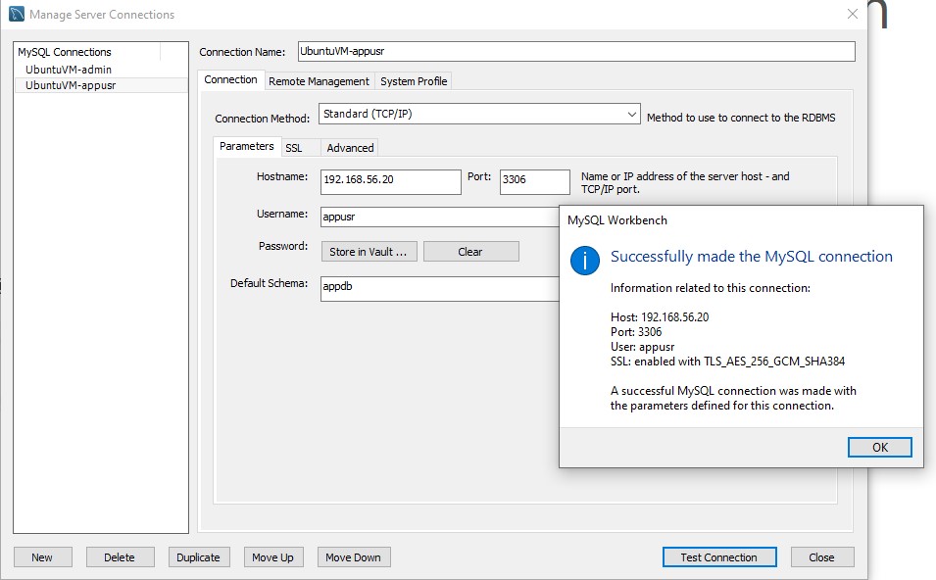Move the connection down
Screen dimensions: 936x580
point(354,557)
